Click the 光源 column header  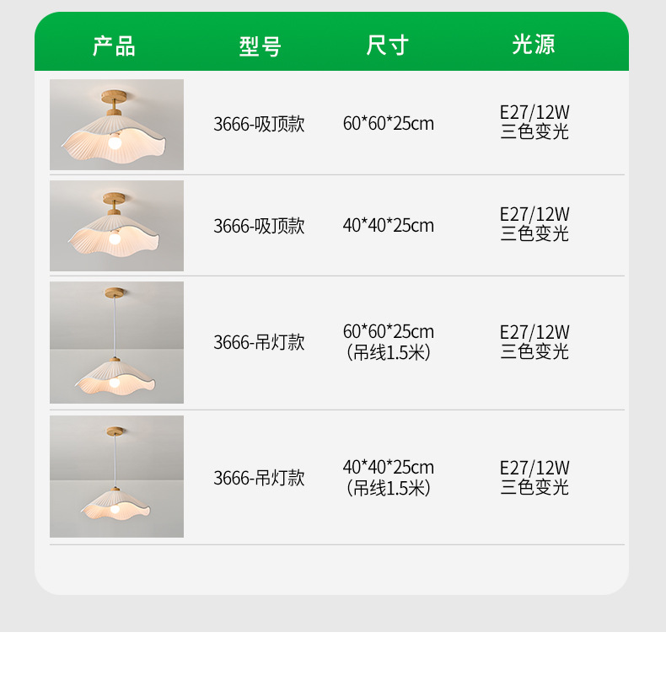click(534, 44)
